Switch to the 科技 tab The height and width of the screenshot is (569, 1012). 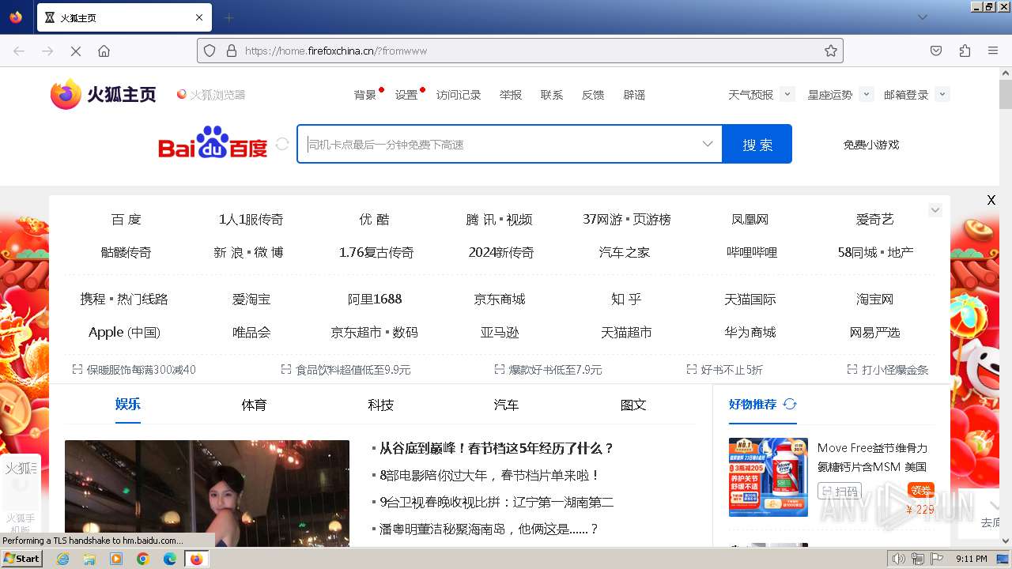(380, 405)
